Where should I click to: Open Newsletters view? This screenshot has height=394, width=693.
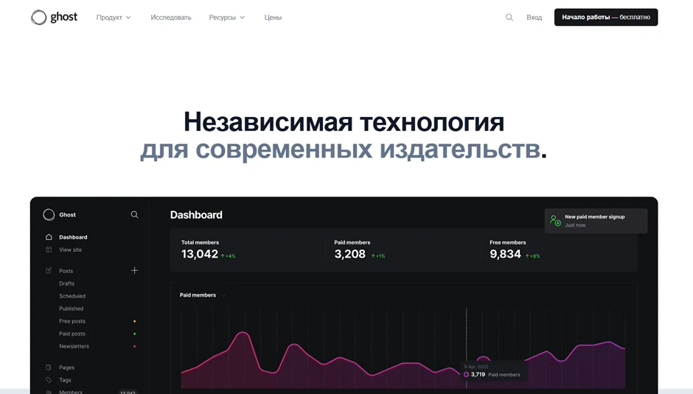tap(74, 346)
